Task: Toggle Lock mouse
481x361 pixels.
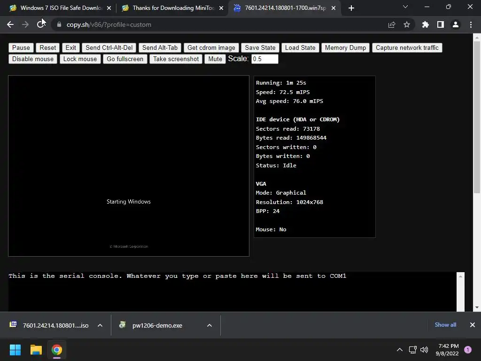Action: [x=80, y=59]
